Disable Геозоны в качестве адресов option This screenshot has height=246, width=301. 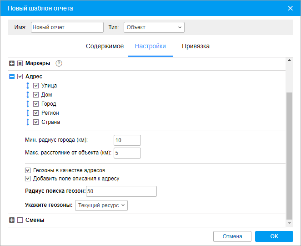(x=28, y=170)
